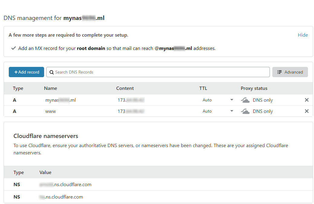Click Auto TTL value in www row
The width and height of the screenshot is (314, 204).
[x=207, y=111]
